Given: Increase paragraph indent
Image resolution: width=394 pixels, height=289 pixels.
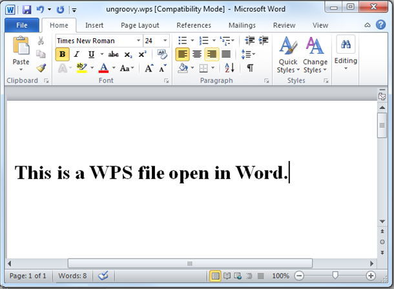Looking at the screenshot, I should coord(264,40).
